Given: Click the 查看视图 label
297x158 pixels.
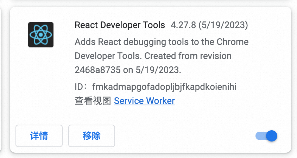Looking at the screenshot, I should [93, 101].
